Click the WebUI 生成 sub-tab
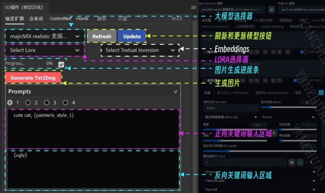The image size is (325, 193). (207, 93)
